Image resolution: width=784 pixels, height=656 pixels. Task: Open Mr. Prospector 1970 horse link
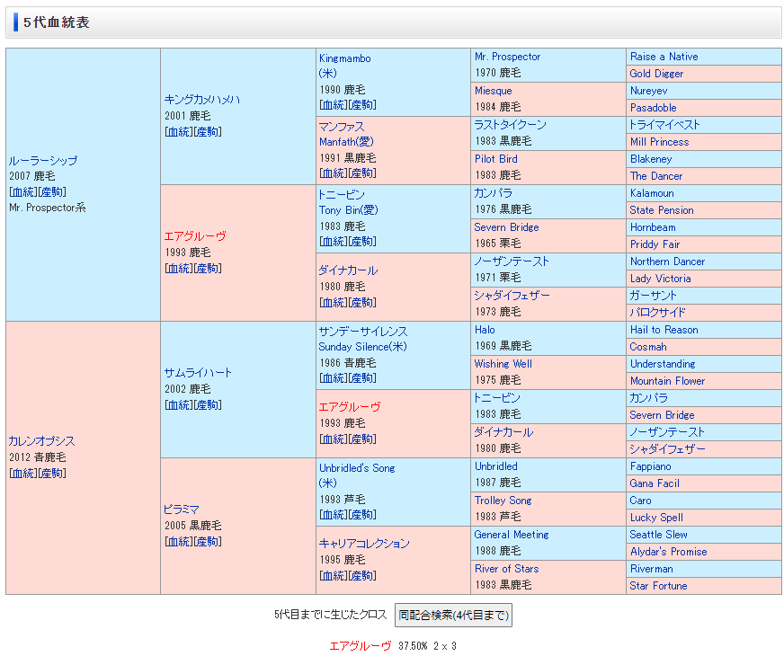pos(507,57)
